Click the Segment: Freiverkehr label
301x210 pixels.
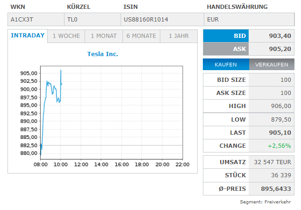(265, 202)
